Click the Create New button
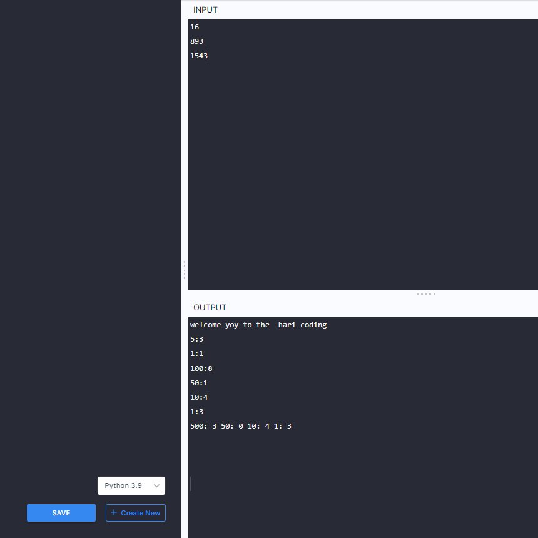The width and height of the screenshot is (538, 538). (x=136, y=512)
